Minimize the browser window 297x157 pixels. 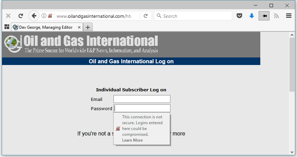(256, 5)
